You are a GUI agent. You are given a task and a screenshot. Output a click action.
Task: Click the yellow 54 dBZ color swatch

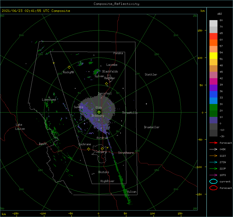[213, 55]
